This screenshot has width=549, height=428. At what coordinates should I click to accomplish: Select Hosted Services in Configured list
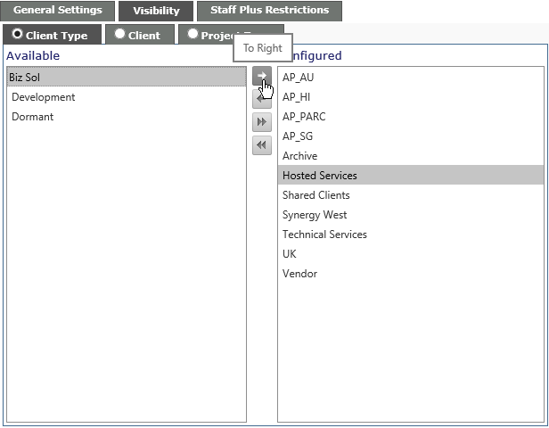(411, 175)
